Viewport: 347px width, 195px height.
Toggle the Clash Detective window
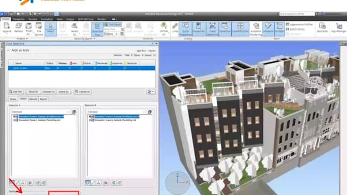coord(212,29)
